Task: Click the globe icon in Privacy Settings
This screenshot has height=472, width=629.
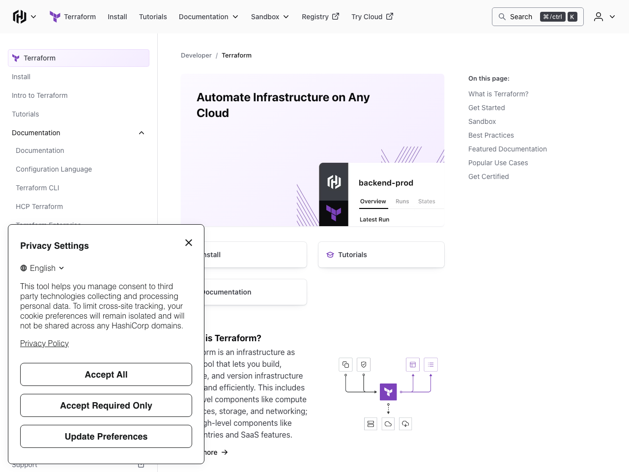Action: coord(23,268)
